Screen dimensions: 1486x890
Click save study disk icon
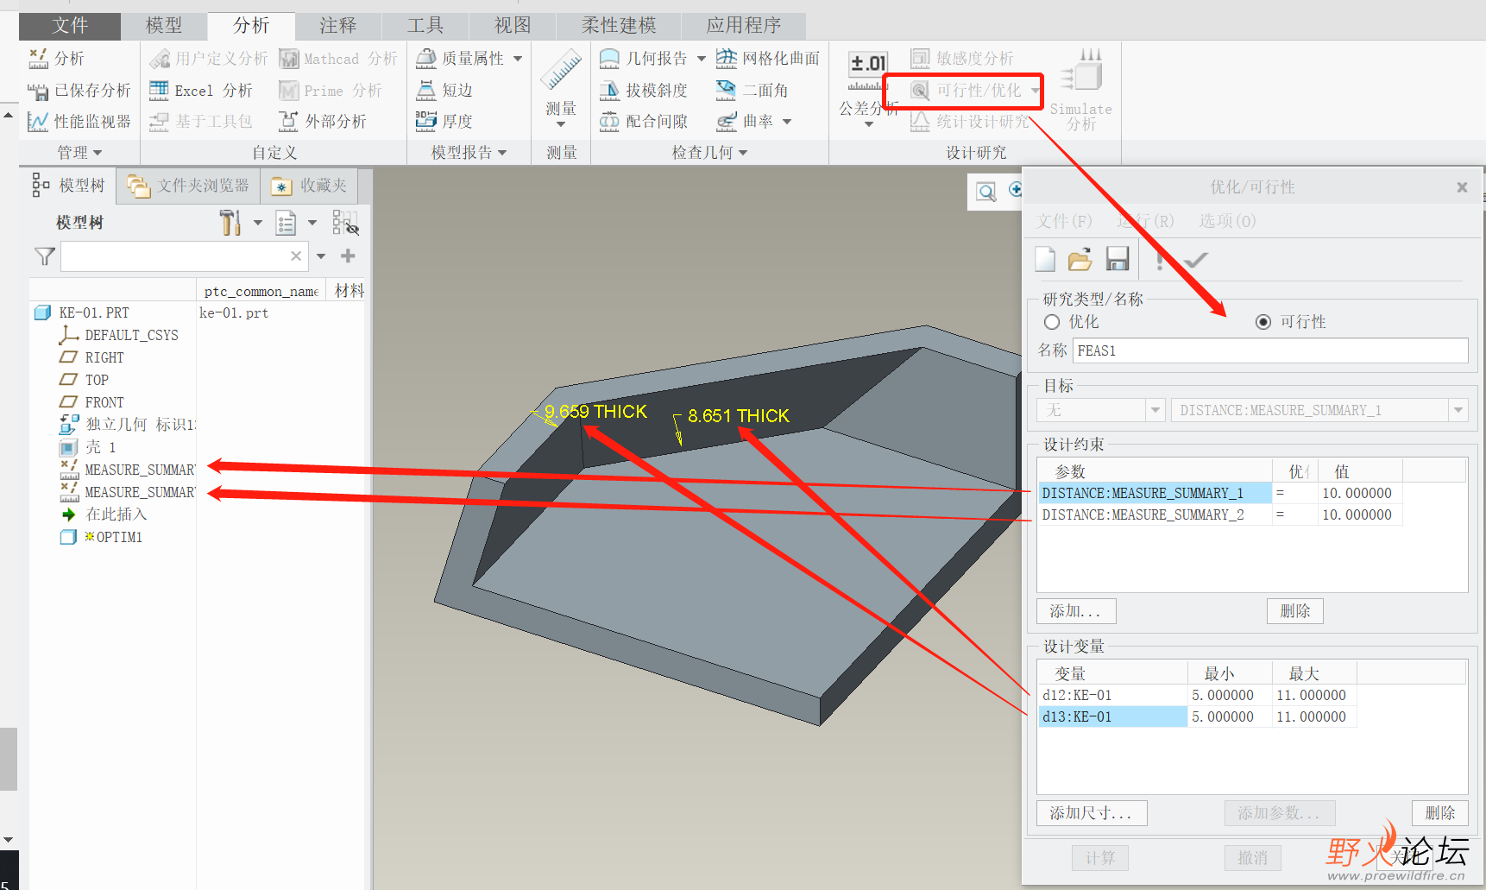(x=1118, y=259)
